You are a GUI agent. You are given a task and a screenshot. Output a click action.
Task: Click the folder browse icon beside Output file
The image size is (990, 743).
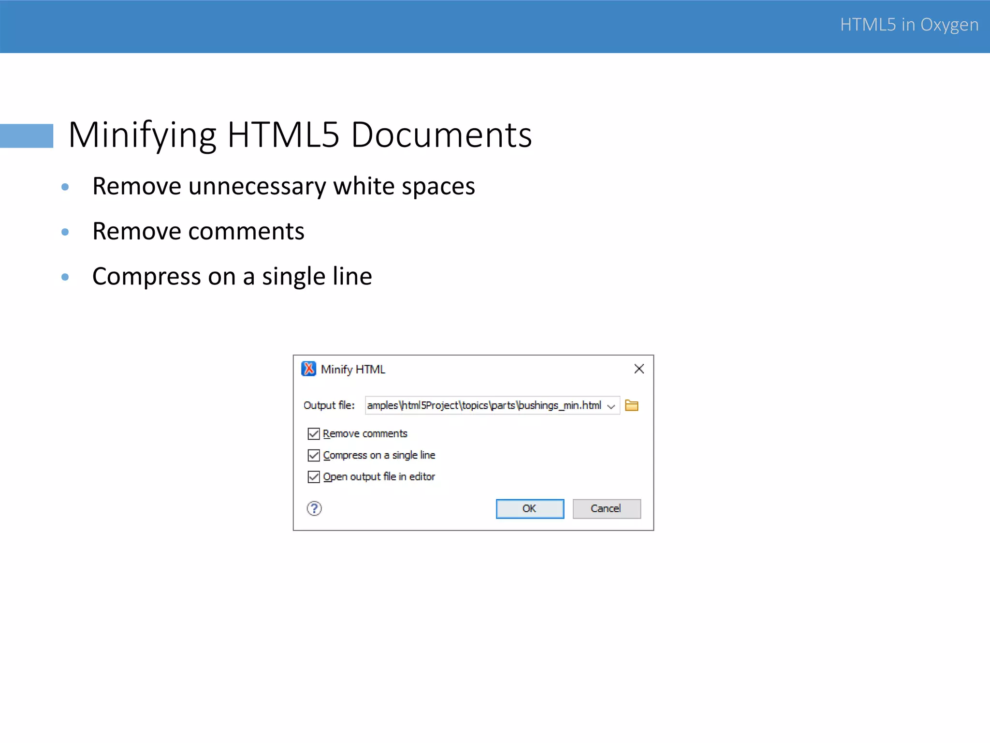pos(631,405)
